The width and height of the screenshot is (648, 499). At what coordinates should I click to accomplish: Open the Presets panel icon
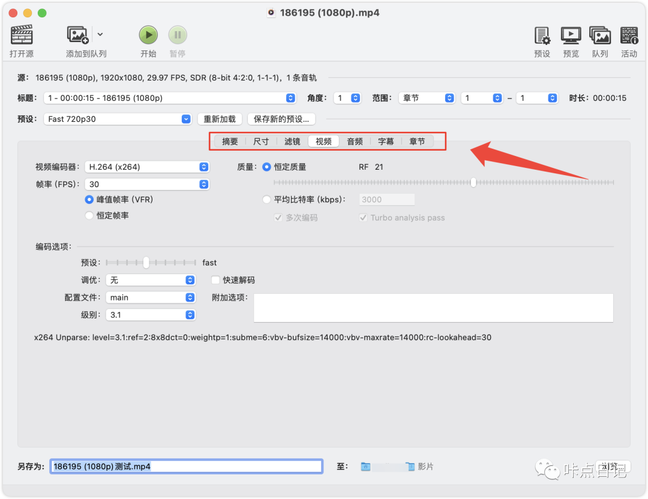(542, 35)
